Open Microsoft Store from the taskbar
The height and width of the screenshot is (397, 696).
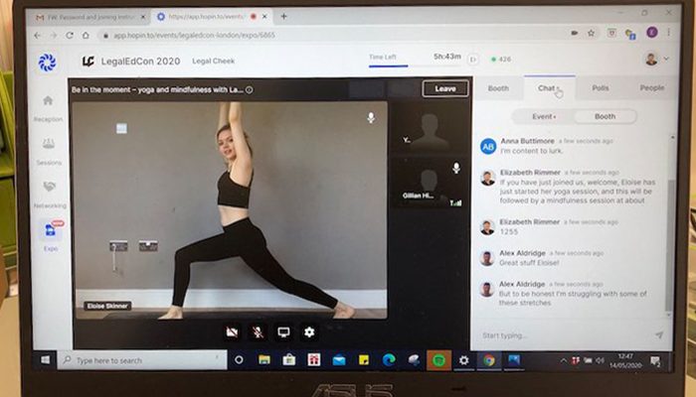pyautogui.click(x=289, y=359)
